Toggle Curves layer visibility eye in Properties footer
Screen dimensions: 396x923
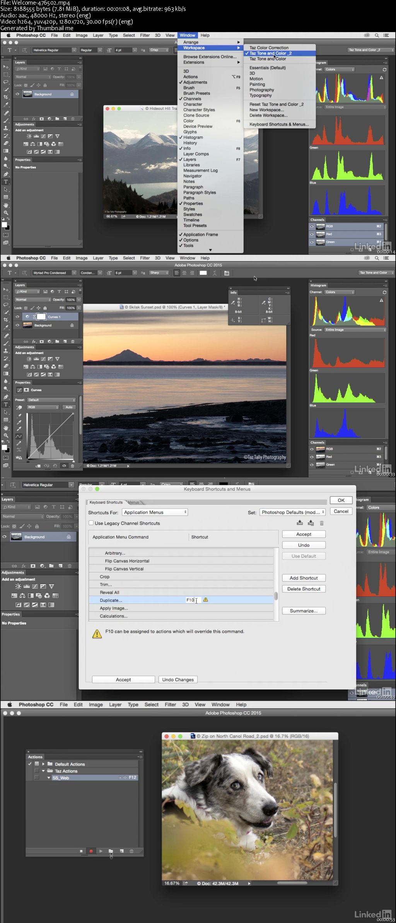(64, 466)
